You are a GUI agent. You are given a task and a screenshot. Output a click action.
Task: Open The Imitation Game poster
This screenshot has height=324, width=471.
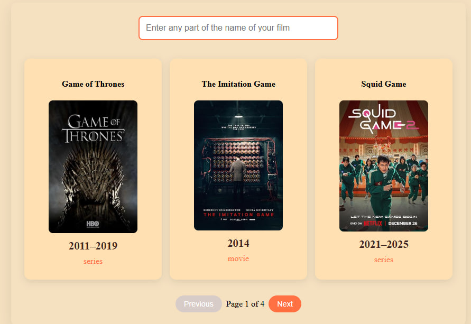tap(238, 165)
